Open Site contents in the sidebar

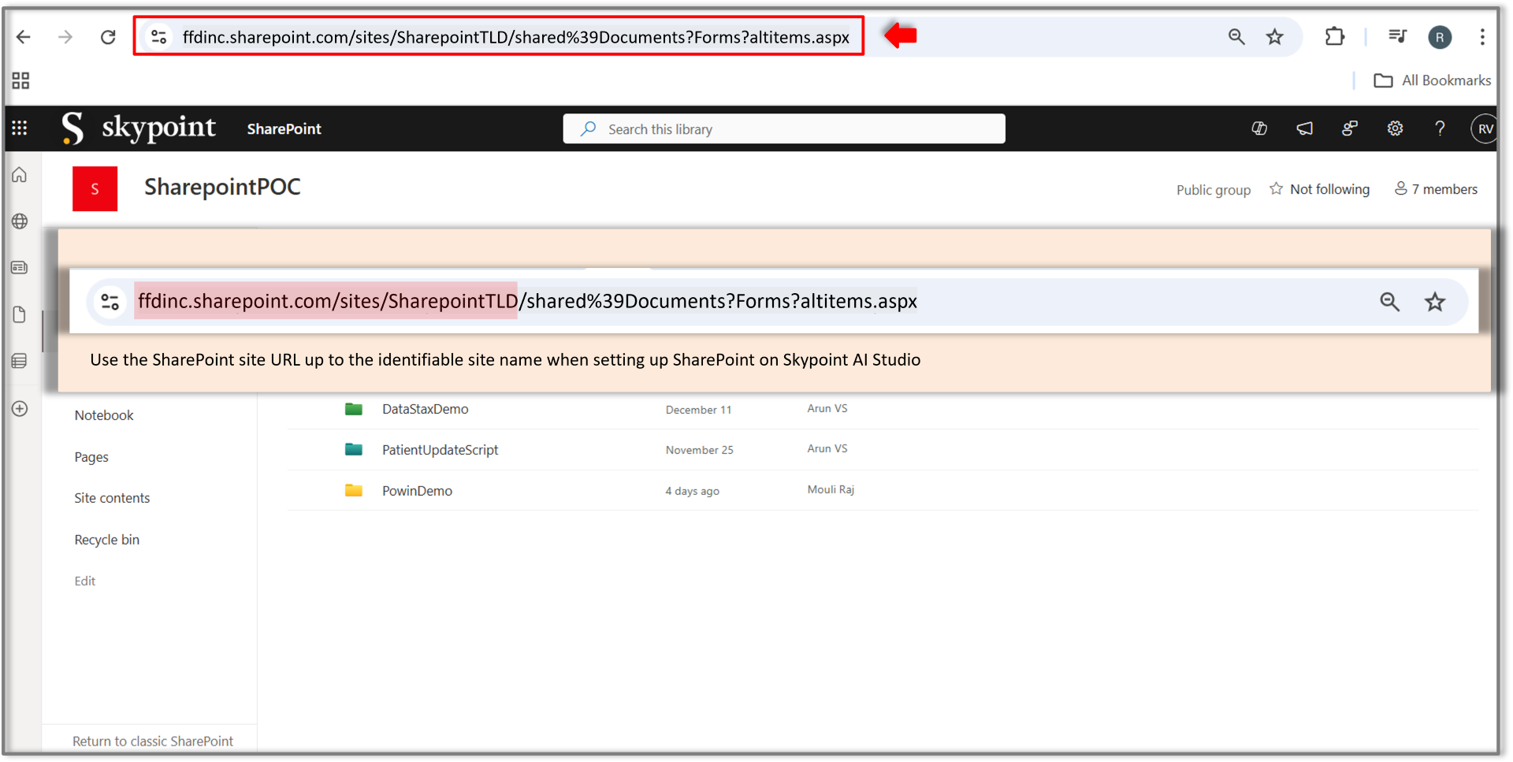pyautogui.click(x=112, y=497)
